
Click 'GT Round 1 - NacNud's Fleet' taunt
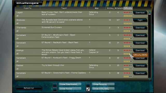tap(60, 42)
